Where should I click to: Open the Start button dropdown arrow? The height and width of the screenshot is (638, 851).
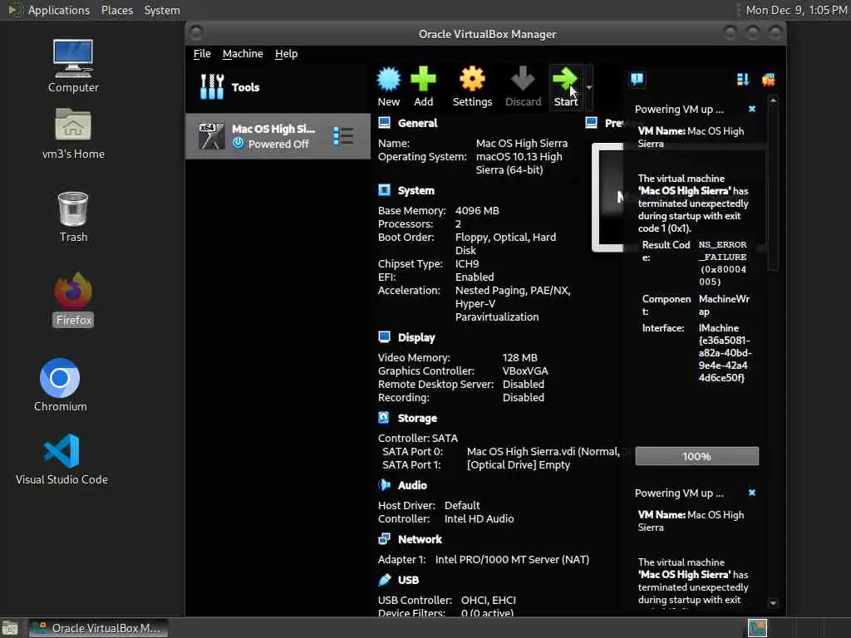point(589,87)
